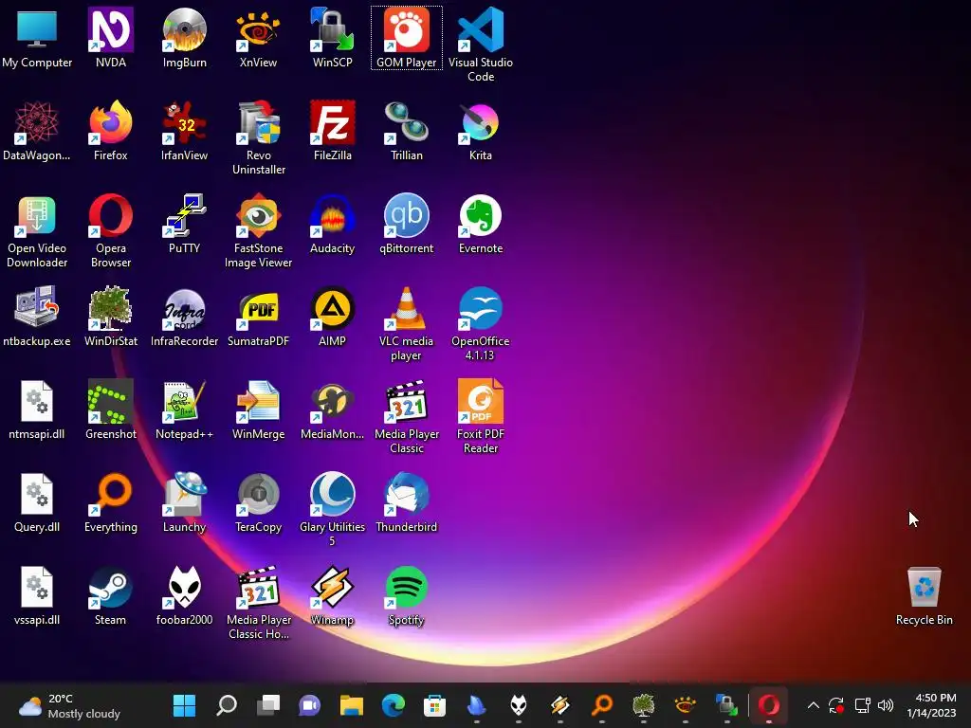The height and width of the screenshot is (728, 971).
Task: Click the Winamp desktop shortcut
Action: pos(333,595)
